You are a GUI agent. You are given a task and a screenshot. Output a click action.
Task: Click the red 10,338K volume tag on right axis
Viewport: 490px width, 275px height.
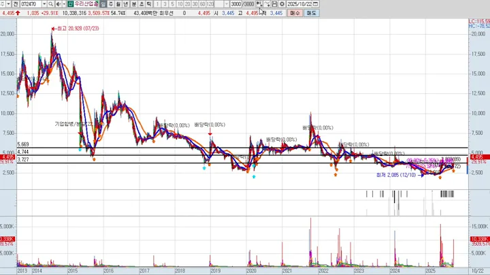pyautogui.click(x=480, y=240)
